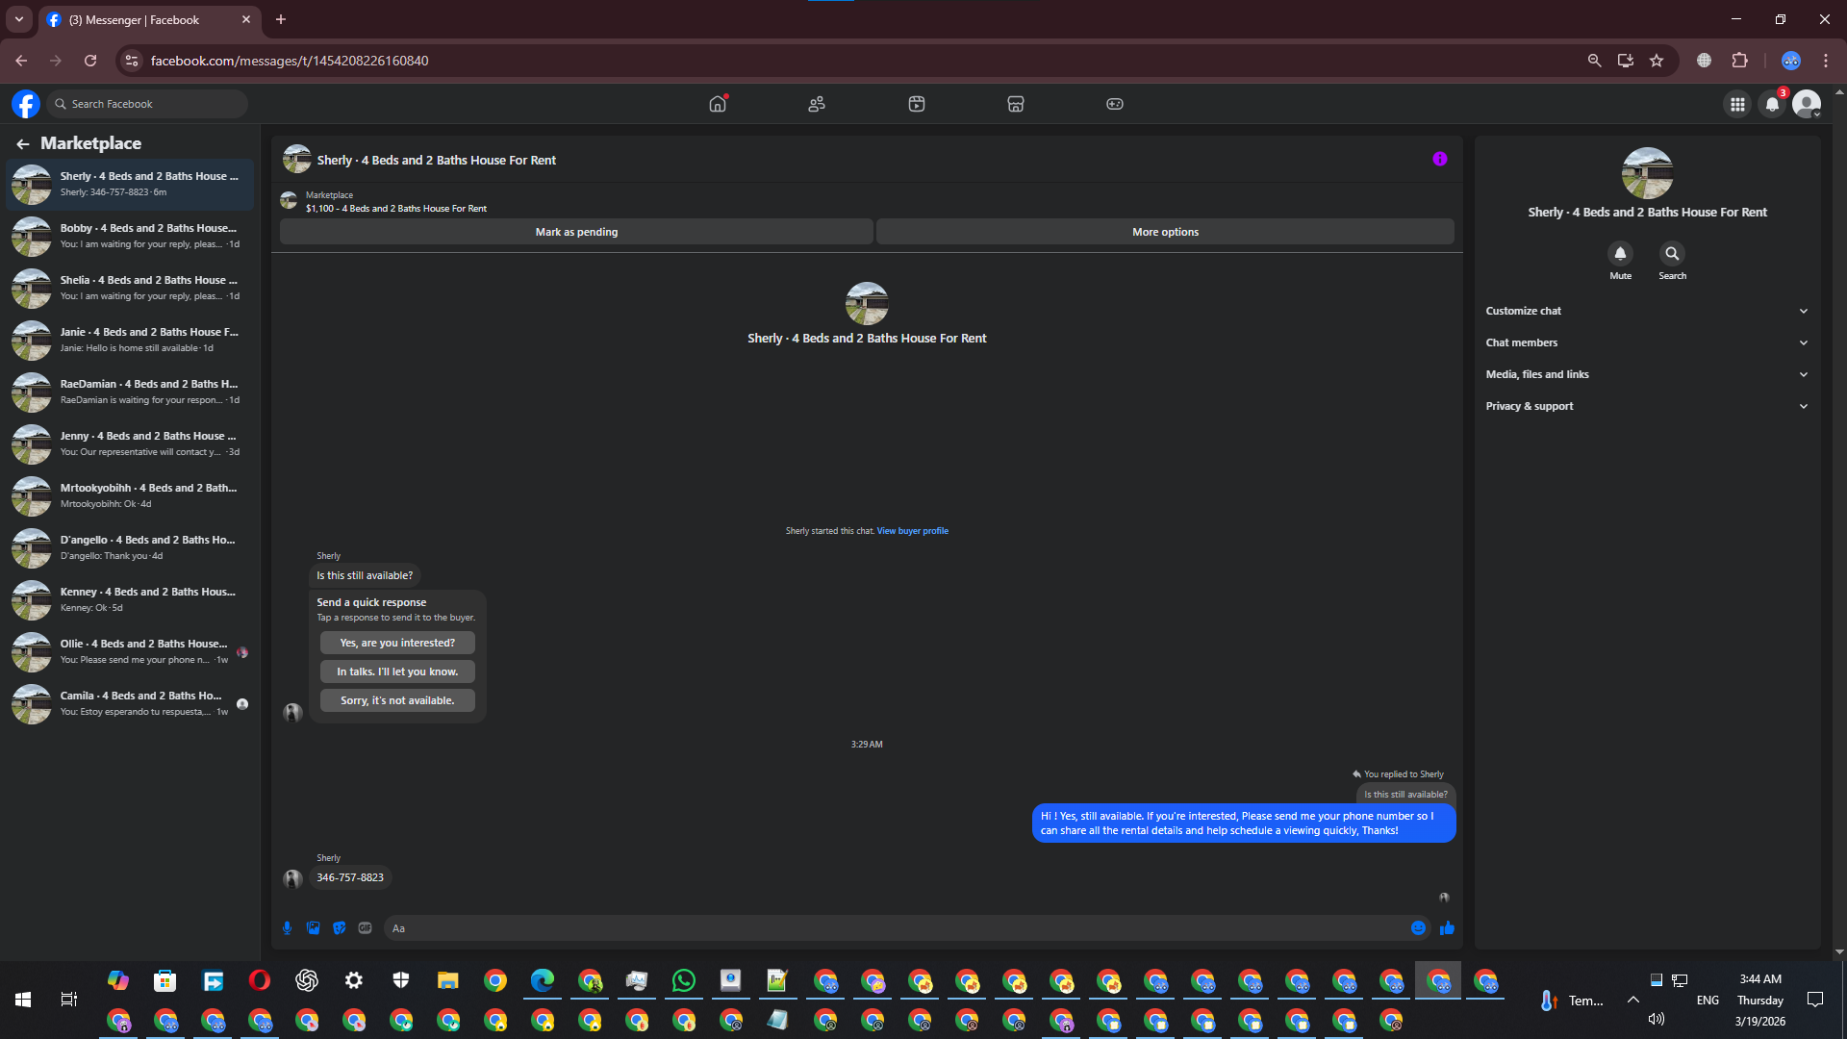Toggle the conversation information panel icon
The height and width of the screenshot is (1039, 1847).
pos(1439,160)
